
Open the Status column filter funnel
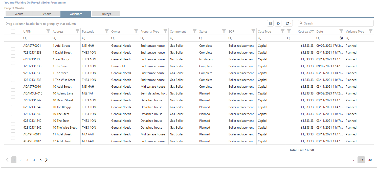[224, 31]
